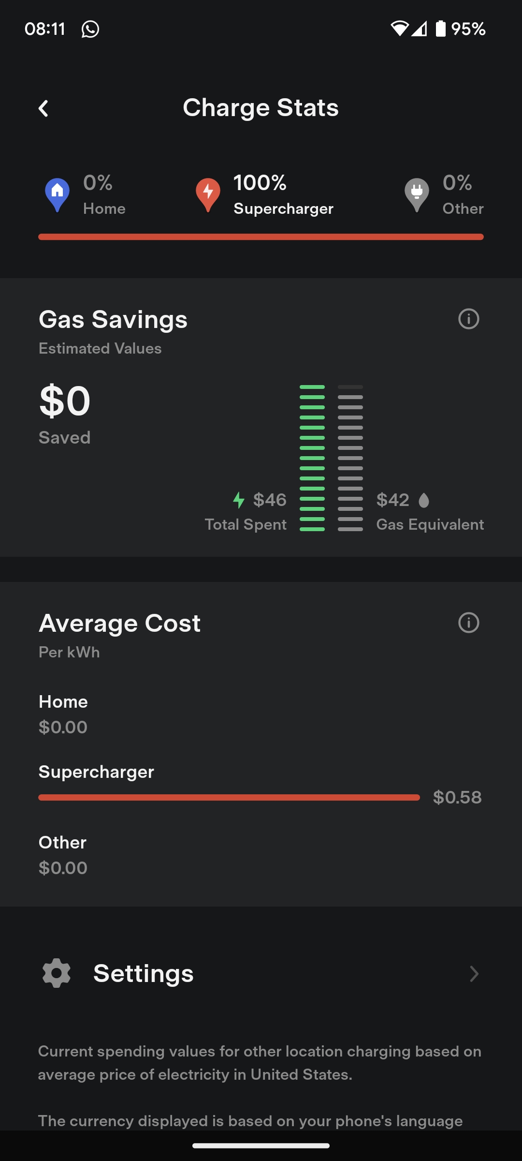Image resolution: width=522 pixels, height=1161 pixels.
Task: Tap the green Total Spent bar stack
Action: coord(312,458)
